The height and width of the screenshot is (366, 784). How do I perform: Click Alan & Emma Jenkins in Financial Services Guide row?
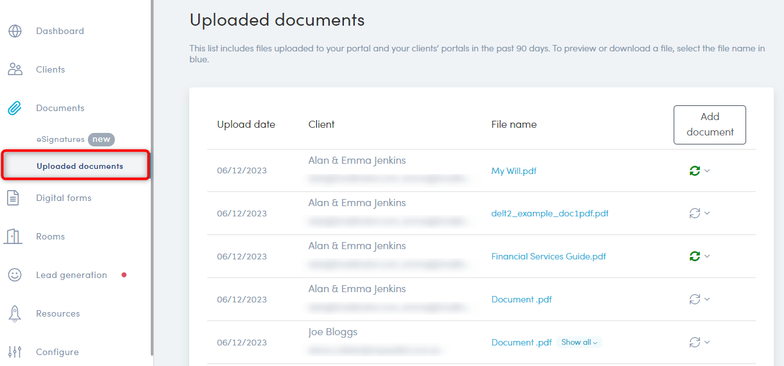pos(357,246)
